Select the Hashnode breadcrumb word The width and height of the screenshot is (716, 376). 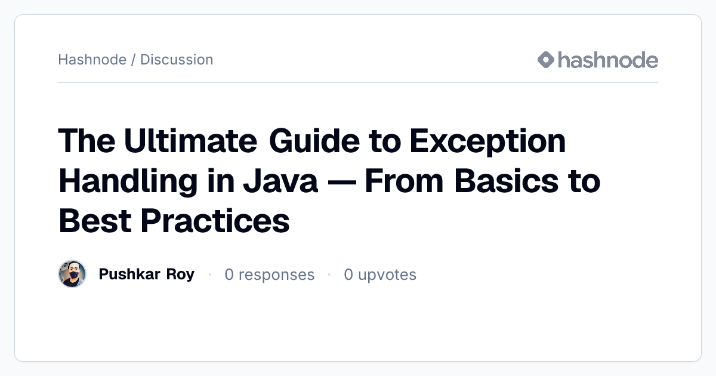tap(92, 60)
